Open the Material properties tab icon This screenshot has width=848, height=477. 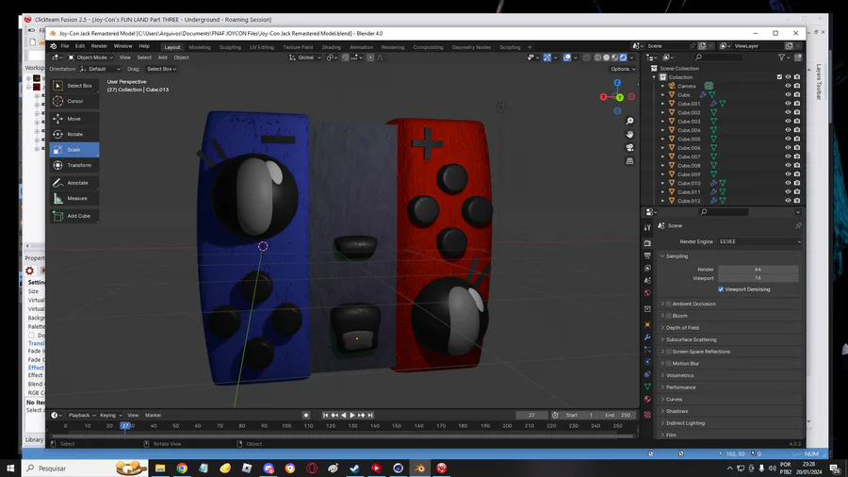pyautogui.click(x=647, y=399)
